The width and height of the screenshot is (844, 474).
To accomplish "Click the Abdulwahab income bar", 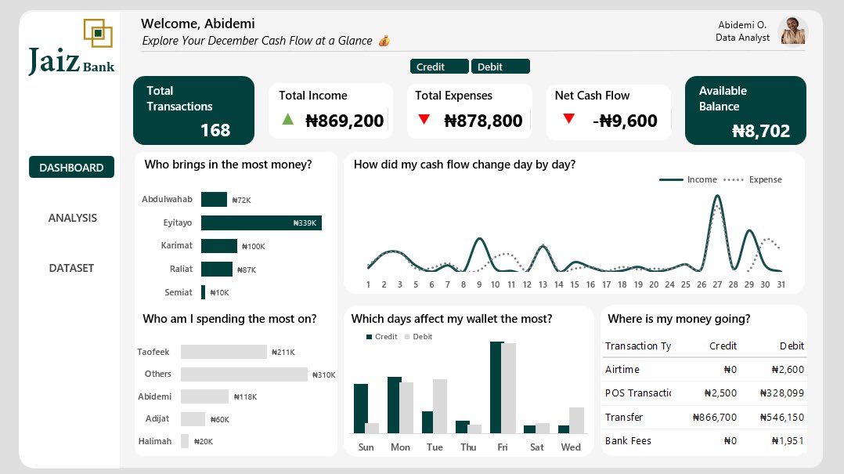I will click(x=215, y=199).
